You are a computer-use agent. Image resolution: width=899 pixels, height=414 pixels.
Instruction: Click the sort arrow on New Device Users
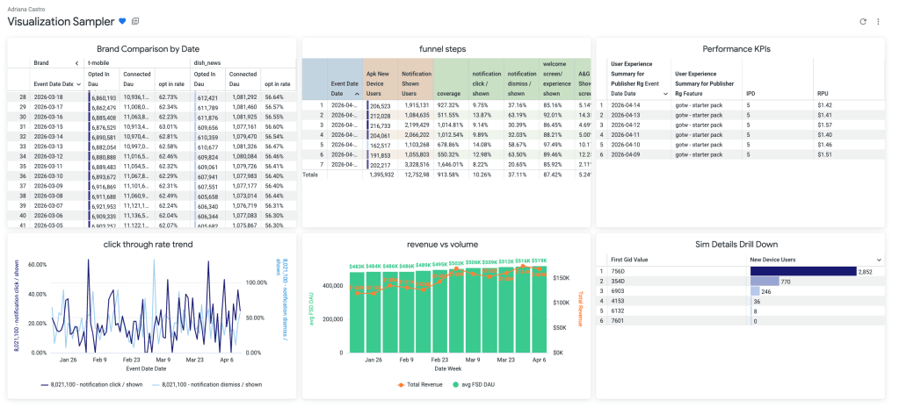(x=880, y=260)
